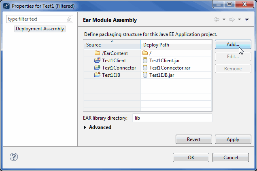
Task: Click the Test1EJB module icon
Action: 97,75
